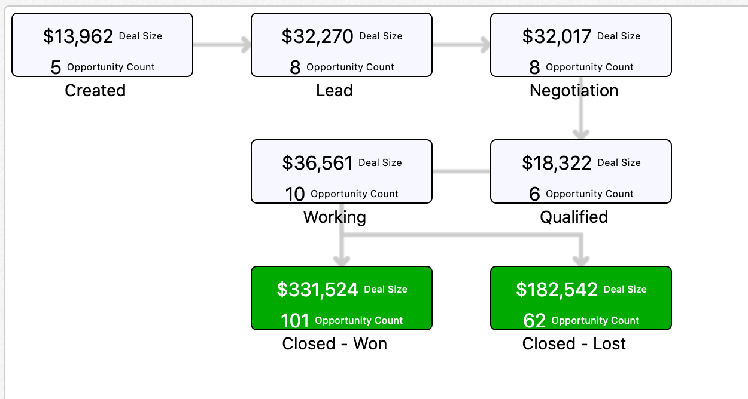
Task: Select the $182,542 deal size value
Action: 557,290
